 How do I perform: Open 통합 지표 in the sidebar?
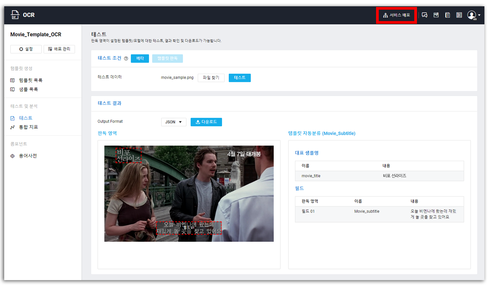tap(24, 127)
